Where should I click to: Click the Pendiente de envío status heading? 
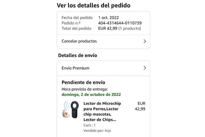coord(83,82)
